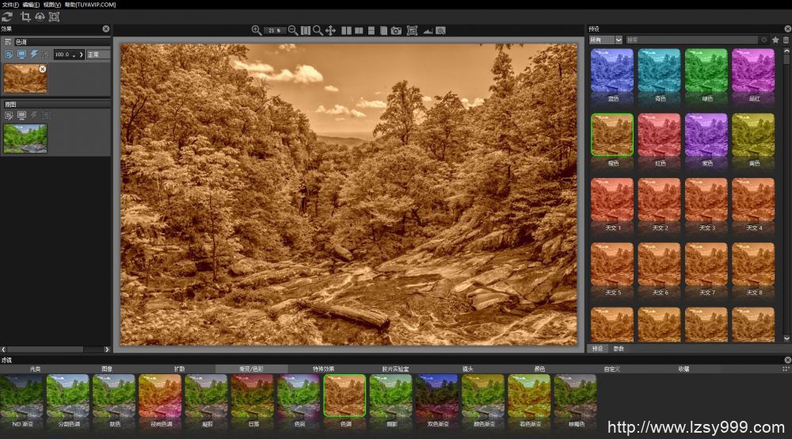Click the refresh arrows icon at top left
The width and height of the screenshot is (792, 439).
[x=7, y=17]
